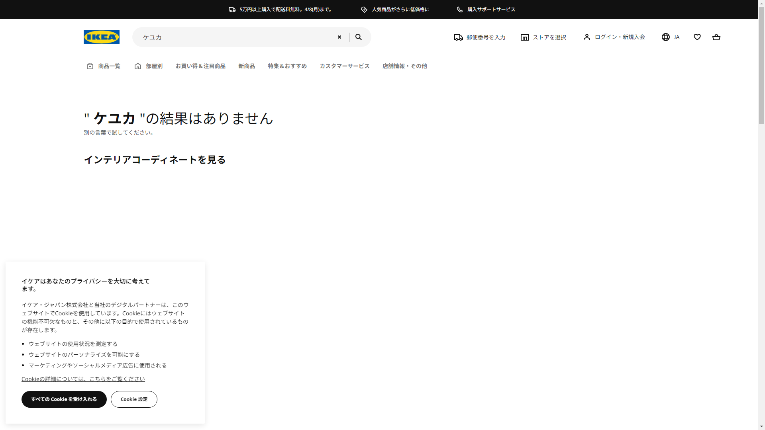This screenshot has width=765, height=430.
Task: Open the favorites heart icon
Action: pyautogui.click(x=697, y=37)
